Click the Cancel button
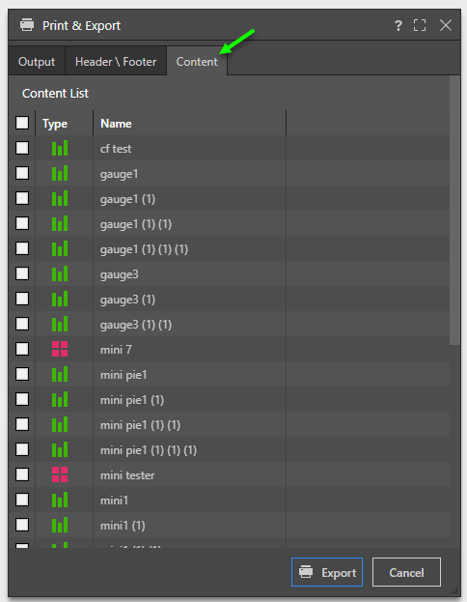467x602 pixels. (x=406, y=572)
